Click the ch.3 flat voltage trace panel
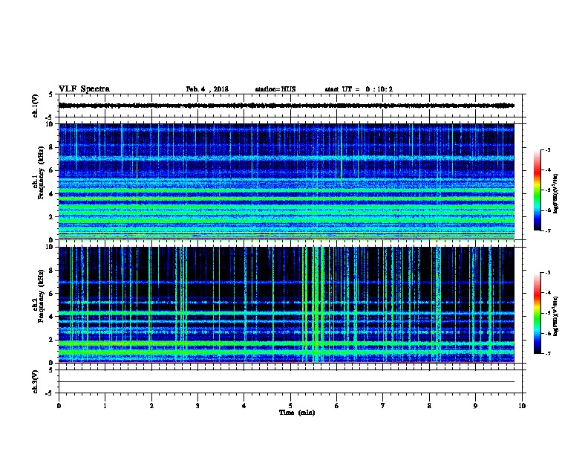The width and height of the screenshot is (588, 455). pyautogui.click(x=290, y=381)
